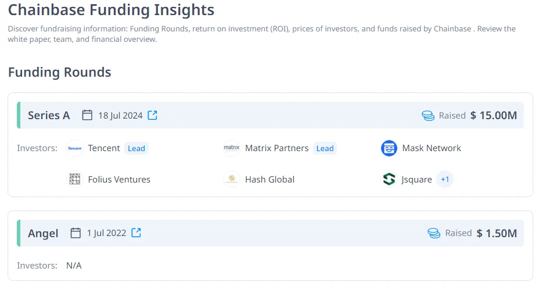Open the Angel round external link icon
The height and width of the screenshot is (286, 539).
pyautogui.click(x=136, y=233)
